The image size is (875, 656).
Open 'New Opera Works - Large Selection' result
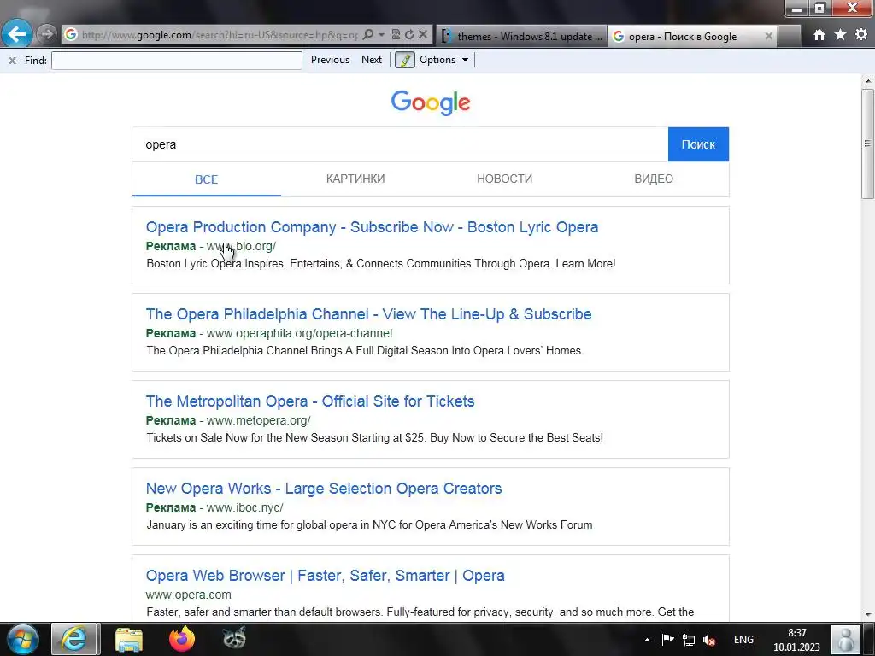[324, 488]
